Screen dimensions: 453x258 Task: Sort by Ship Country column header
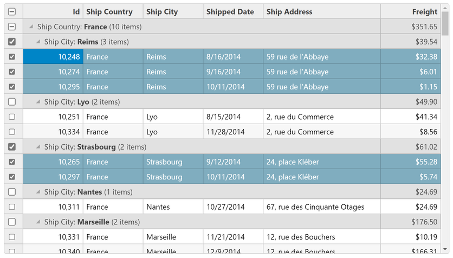coord(109,11)
